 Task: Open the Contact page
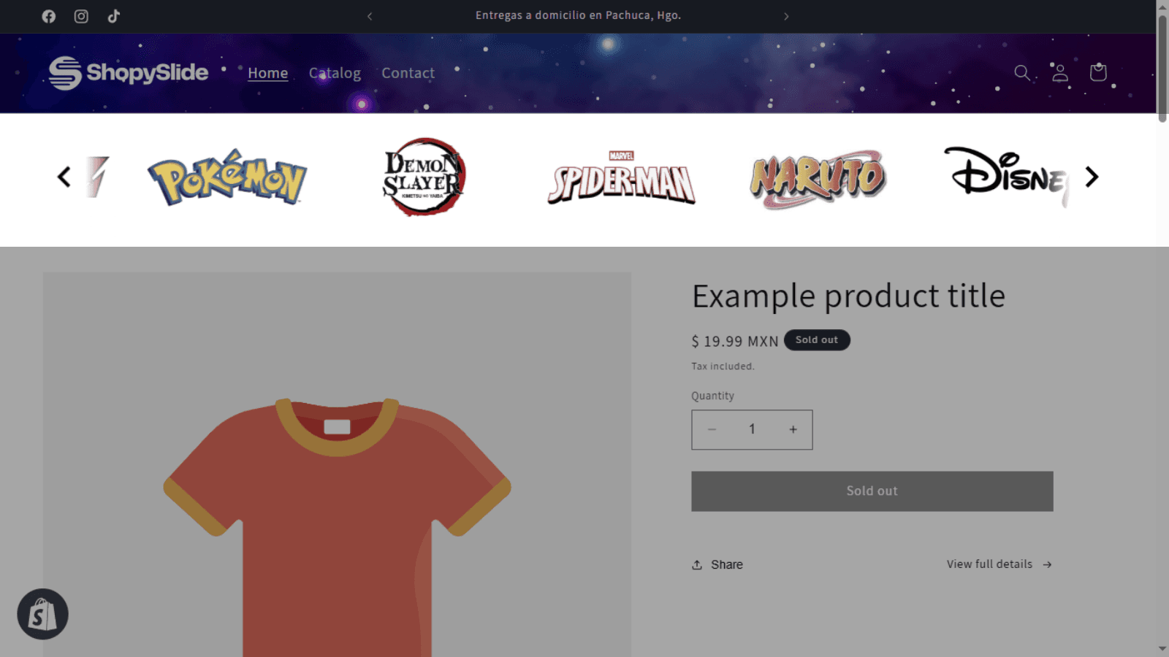coord(408,73)
